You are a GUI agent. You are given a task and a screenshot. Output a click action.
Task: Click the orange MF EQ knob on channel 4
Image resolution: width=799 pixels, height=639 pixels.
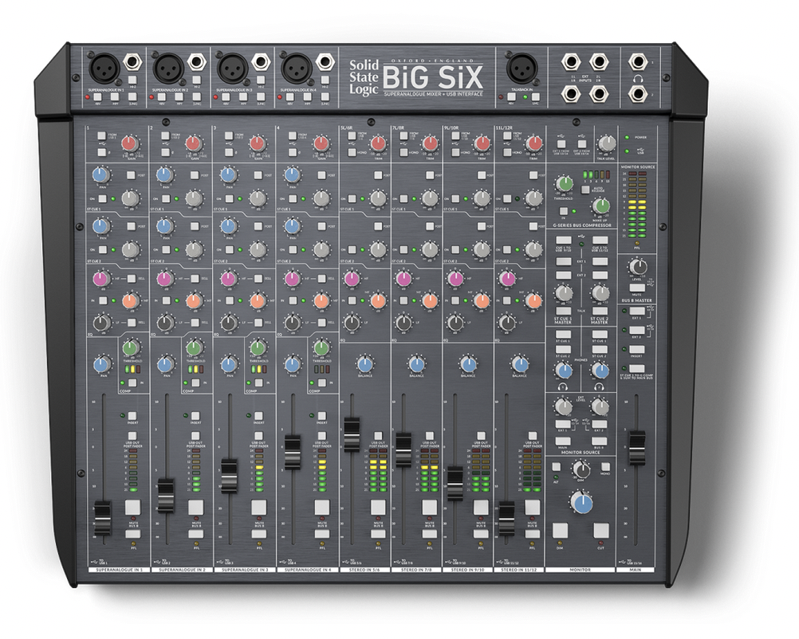coord(321,300)
